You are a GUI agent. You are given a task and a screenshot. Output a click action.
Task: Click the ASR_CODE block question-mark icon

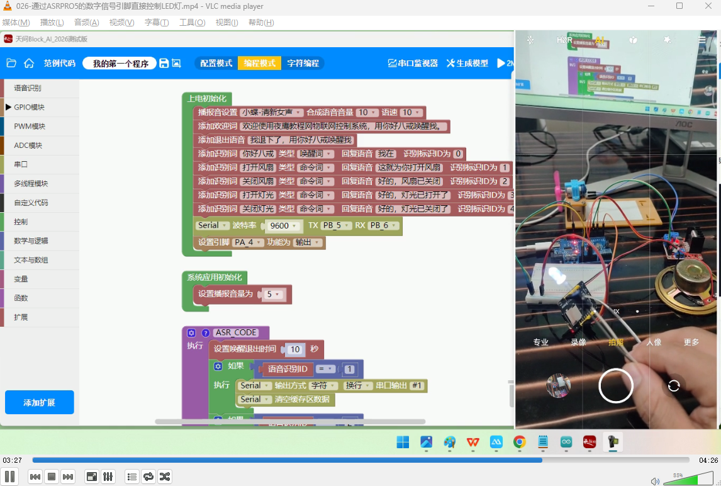[x=206, y=333]
